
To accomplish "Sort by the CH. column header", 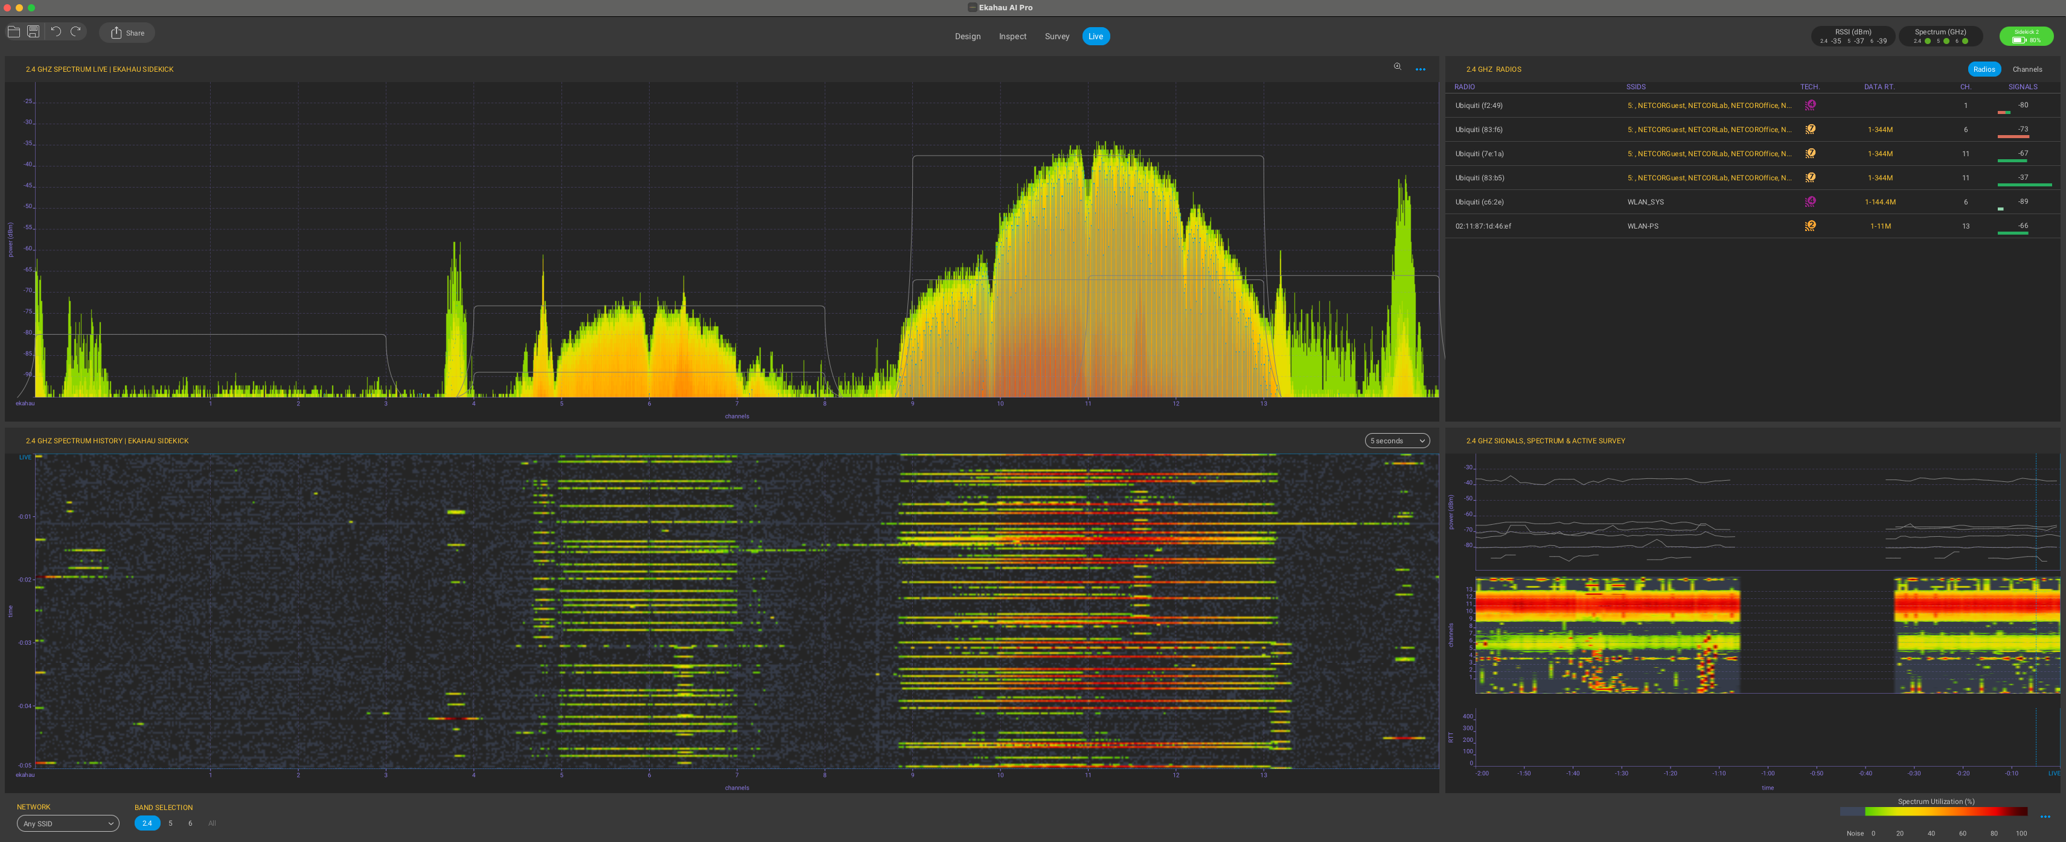I will click(x=1965, y=86).
